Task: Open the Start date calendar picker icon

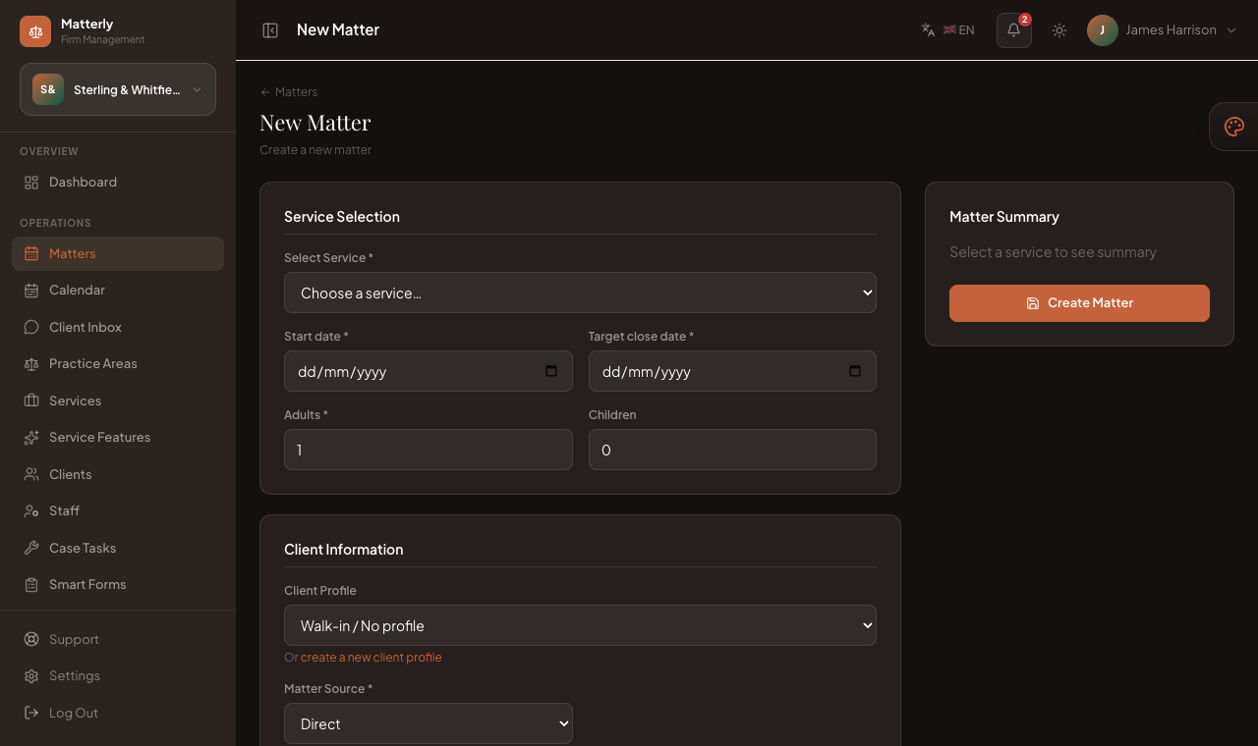Action: click(551, 371)
